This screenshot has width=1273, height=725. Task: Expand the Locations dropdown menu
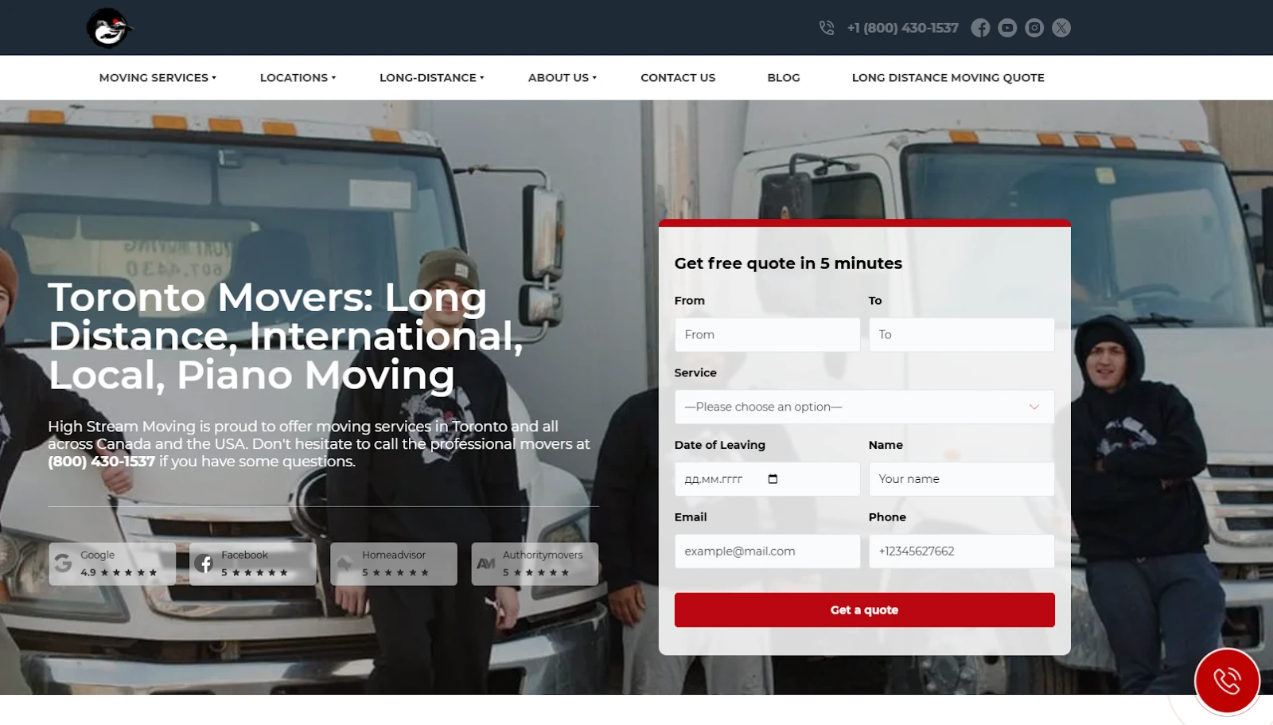pyautogui.click(x=298, y=78)
